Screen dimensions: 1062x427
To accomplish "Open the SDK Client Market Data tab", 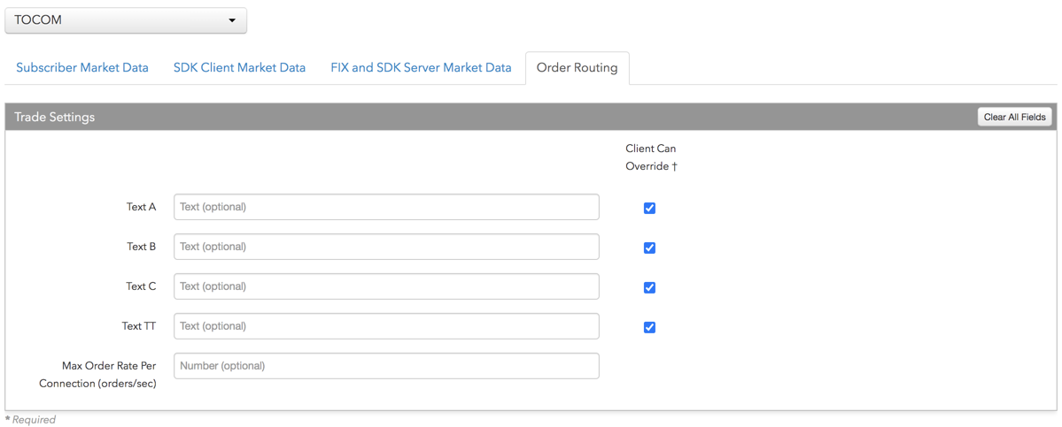I will 239,67.
